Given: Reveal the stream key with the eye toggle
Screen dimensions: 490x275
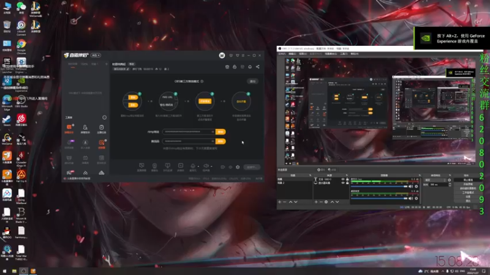Looking at the screenshot, I should 213,141.
